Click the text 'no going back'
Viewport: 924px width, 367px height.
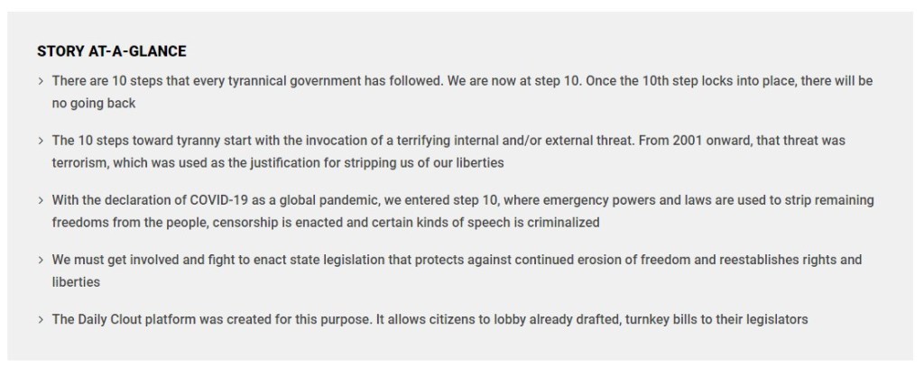(94, 103)
